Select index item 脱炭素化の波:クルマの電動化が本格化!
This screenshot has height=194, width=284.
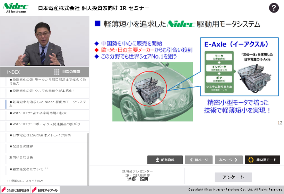pos(45,93)
